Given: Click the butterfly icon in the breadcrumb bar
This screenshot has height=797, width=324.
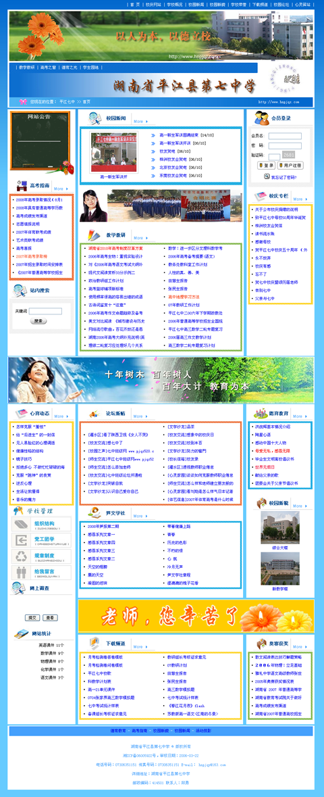Looking at the screenshot, I should pos(23,101).
